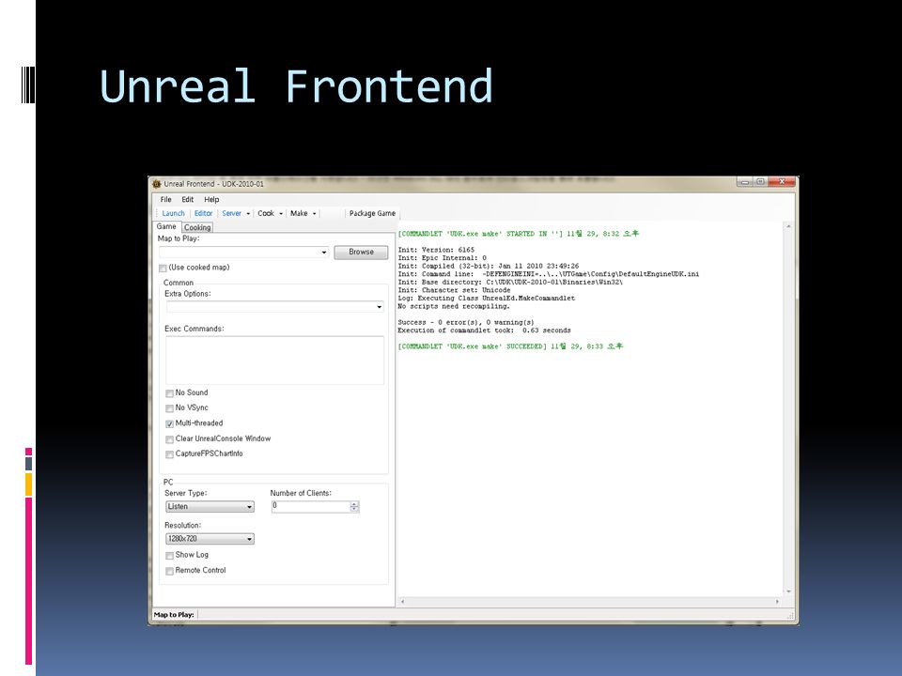Increase Number of Clients with up arrow
This screenshot has height=676, width=902.
pyautogui.click(x=354, y=503)
